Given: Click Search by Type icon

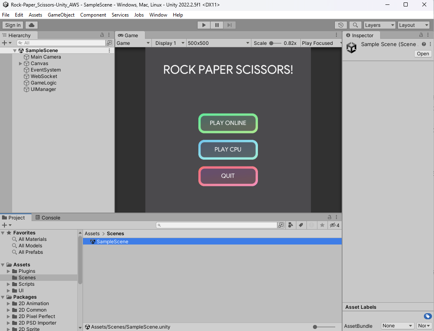Looking at the screenshot, I should 291,225.
